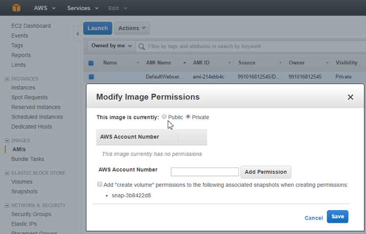Collapse the NETWORK & SECURITY section
Image resolution: width=366 pixels, height=234 pixels.
pos(7,205)
